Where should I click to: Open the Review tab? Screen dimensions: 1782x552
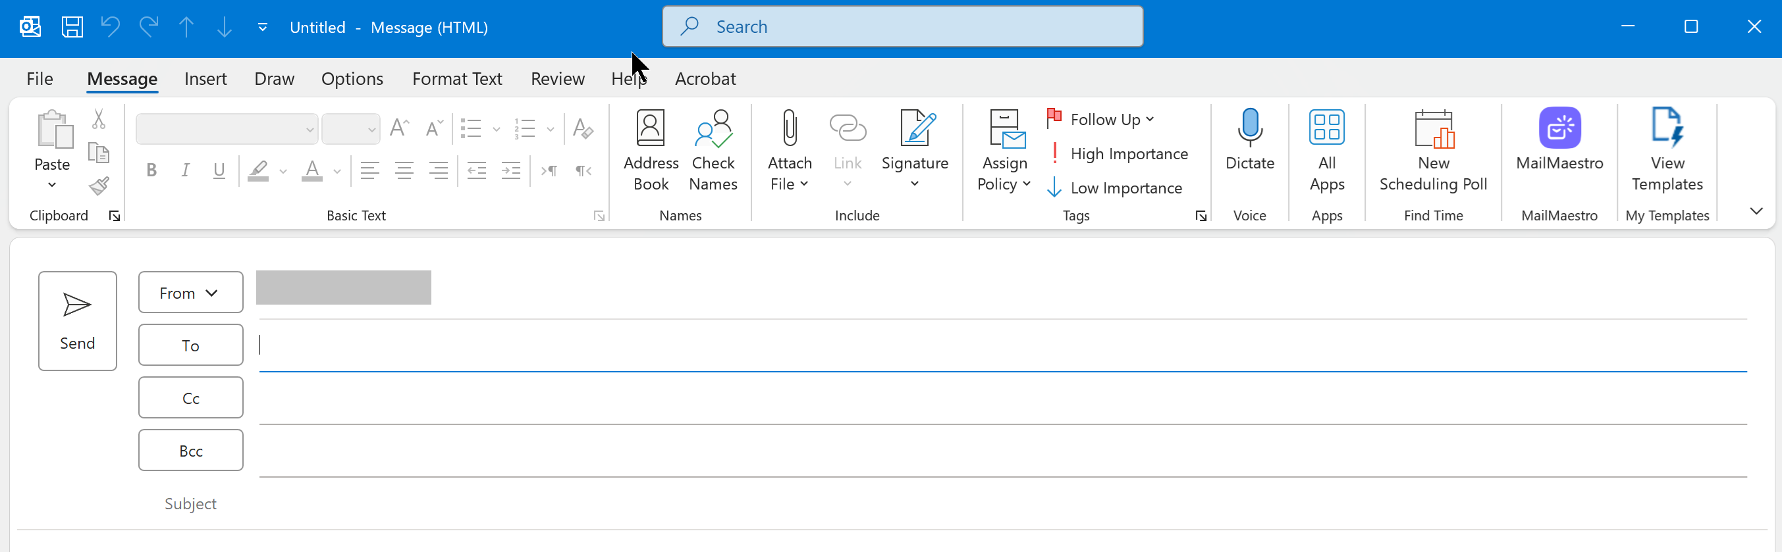pos(558,79)
